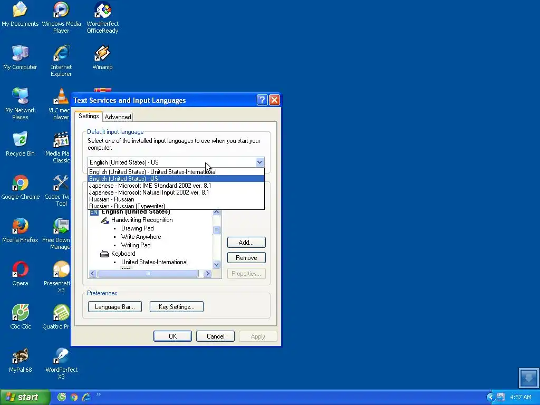The image size is (540, 405).
Task: Switch to the Settings tab
Action: coord(89,116)
